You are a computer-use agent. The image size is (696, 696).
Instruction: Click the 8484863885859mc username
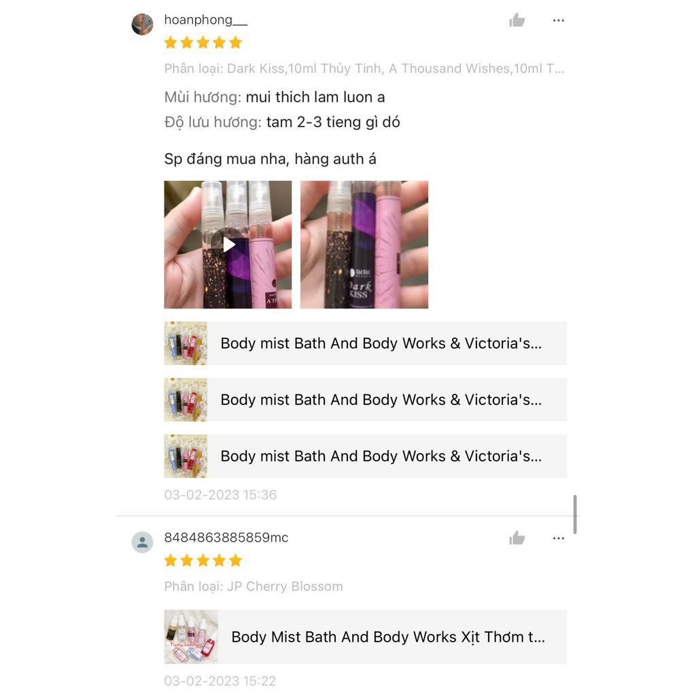pyautogui.click(x=226, y=538)
